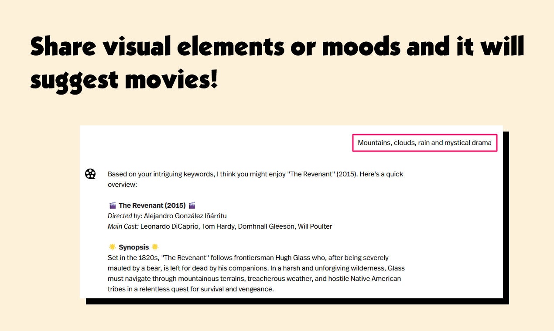
Task: Click the 'Directed by:' label
Action: (x=125, y=216)
